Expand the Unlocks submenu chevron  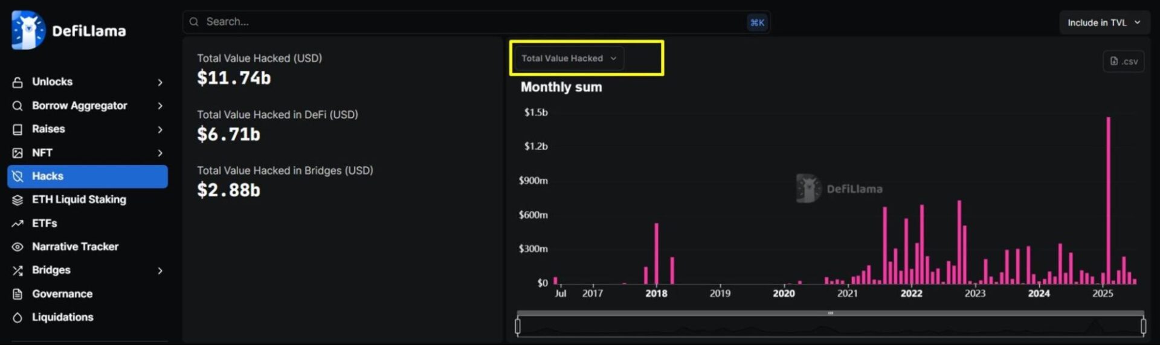(160, 82)
